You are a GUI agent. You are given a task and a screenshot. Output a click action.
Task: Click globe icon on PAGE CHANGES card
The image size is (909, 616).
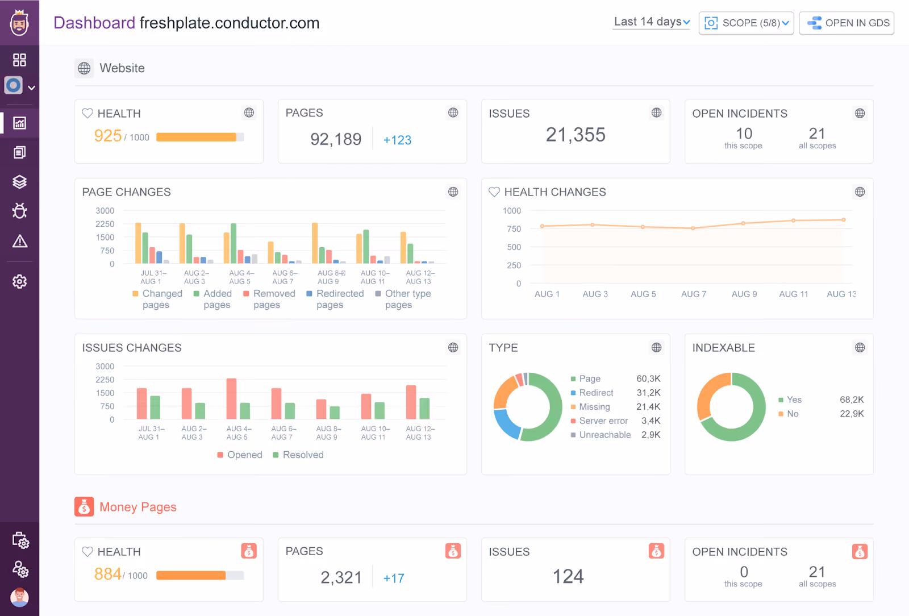tap(453, 192)
